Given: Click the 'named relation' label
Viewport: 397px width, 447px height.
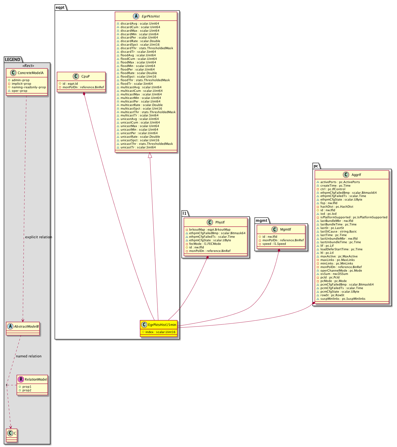Looking at the screenshot, I should (x=29, y=356).
